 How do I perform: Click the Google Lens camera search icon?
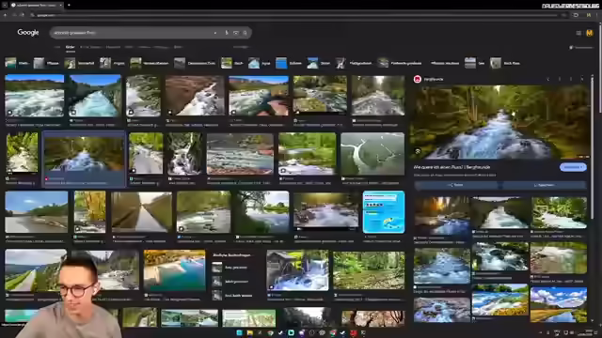pyautogui.click(x=236, y=33)
